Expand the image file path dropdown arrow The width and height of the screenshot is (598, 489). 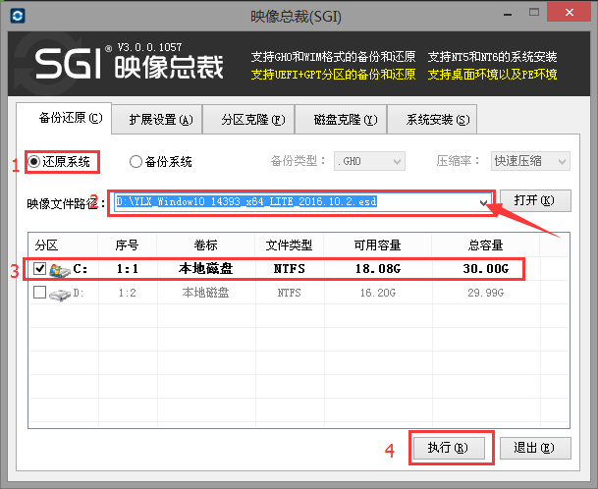(483, 202)
